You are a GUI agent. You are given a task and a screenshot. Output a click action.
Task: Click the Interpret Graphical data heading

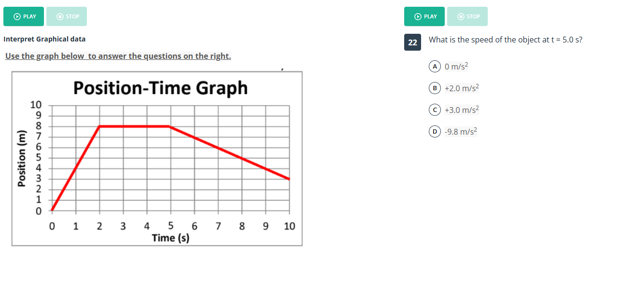click(44, 39)
